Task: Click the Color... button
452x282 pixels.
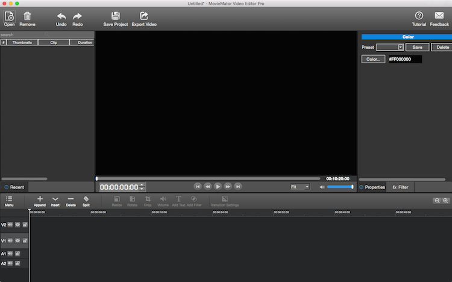Action: pos(373,59)
